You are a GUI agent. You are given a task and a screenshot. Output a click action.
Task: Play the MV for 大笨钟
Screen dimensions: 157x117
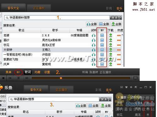(102, 50)
